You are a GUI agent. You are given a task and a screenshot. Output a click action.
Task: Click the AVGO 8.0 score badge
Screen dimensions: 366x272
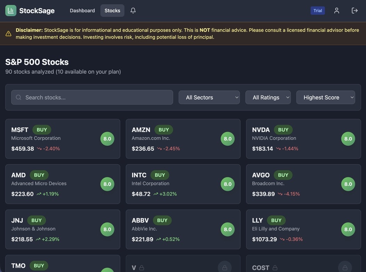pos(348,184)
